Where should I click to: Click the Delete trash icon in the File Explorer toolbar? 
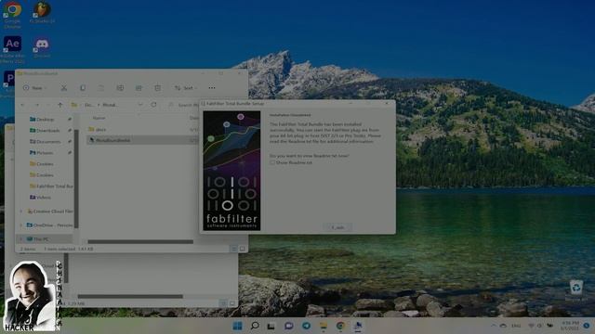(157, 88)
